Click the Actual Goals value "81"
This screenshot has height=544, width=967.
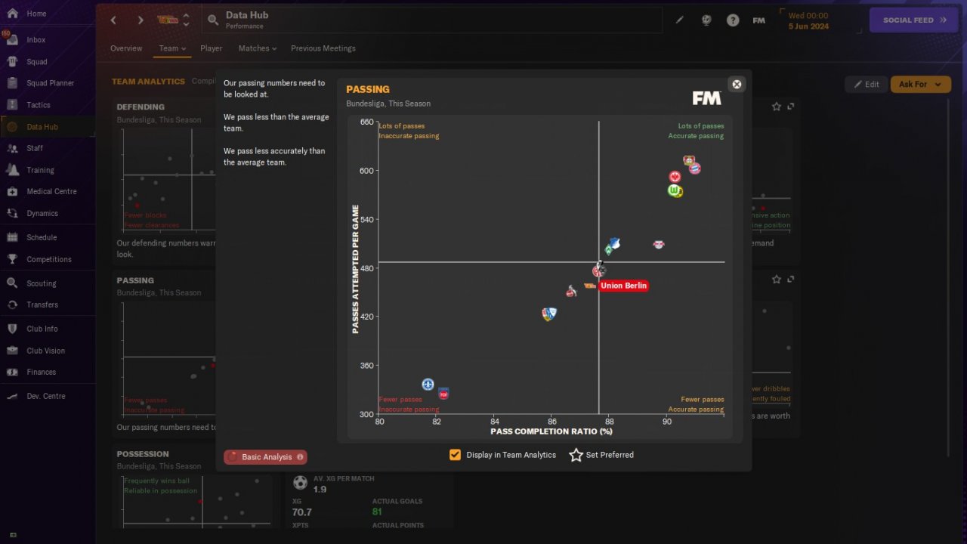376,512
